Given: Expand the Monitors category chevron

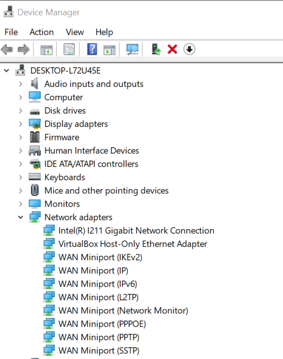Looking at the screenshot, I should (21, 204).
